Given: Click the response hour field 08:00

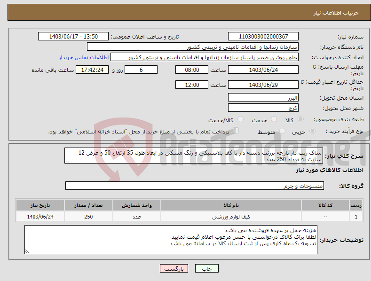Looking at the screenshot, I should (192, 70).
